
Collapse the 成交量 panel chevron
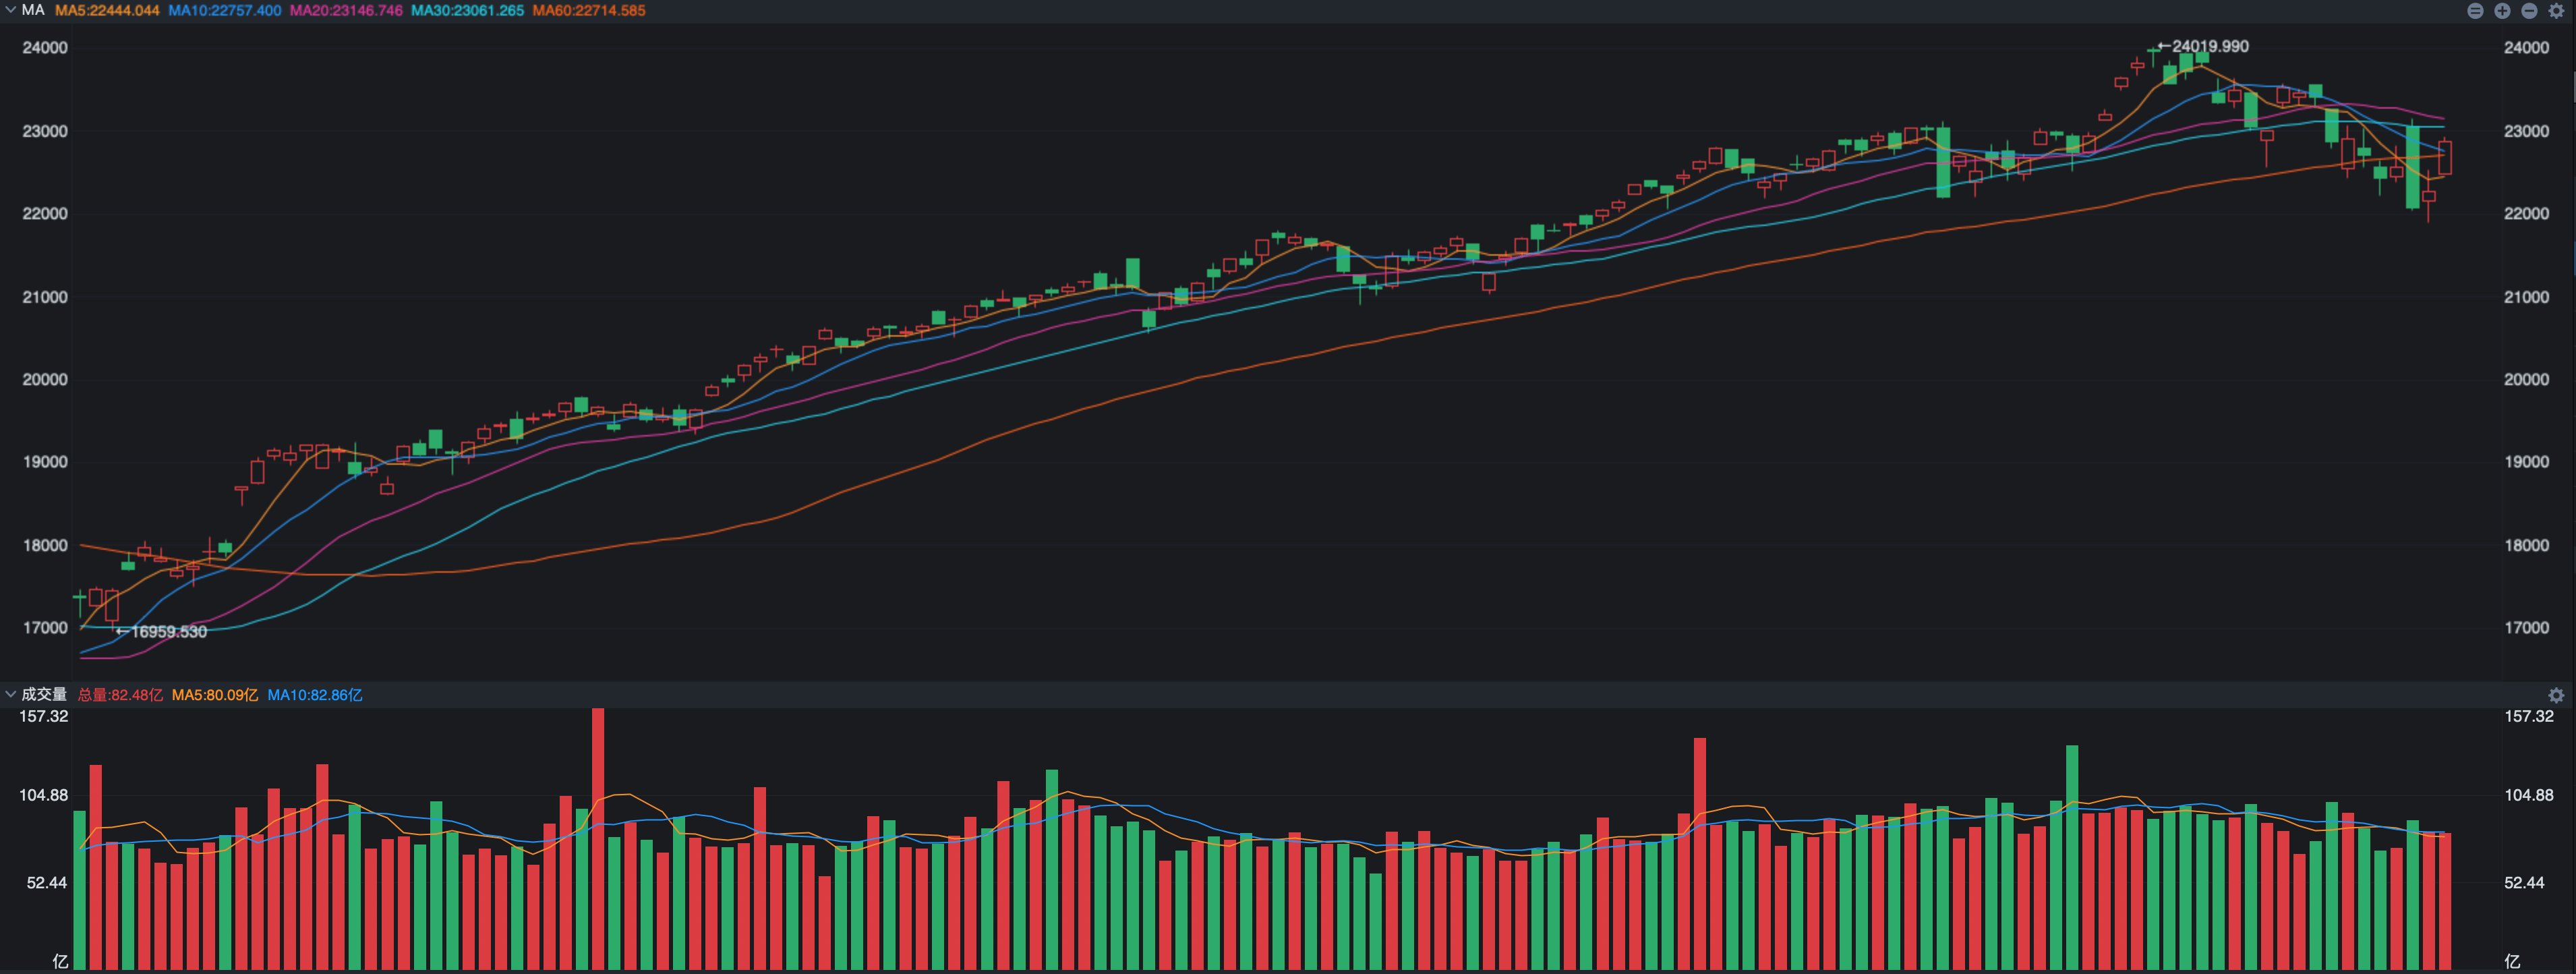coord(10,694)
